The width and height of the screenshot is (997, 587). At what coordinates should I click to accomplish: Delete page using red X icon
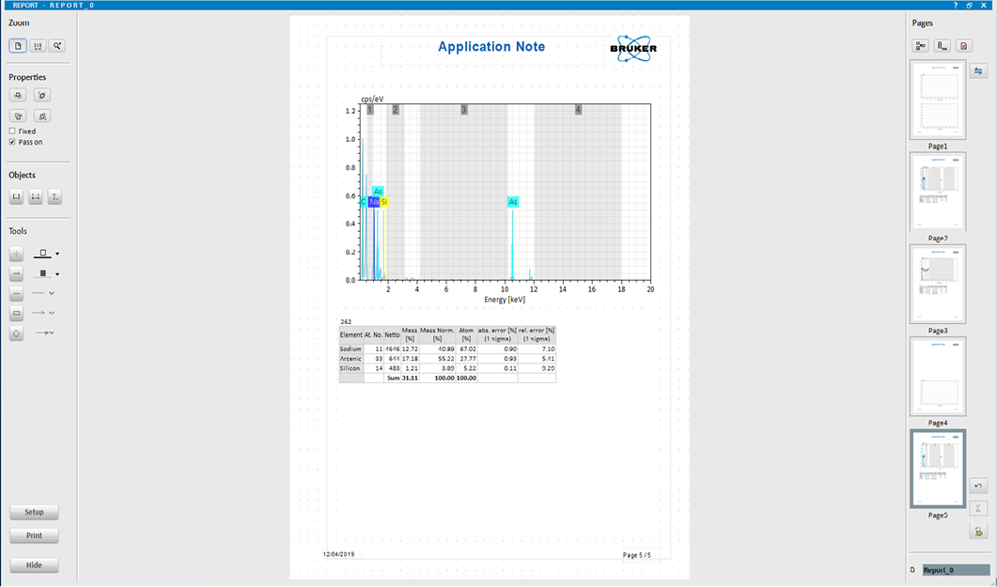click(x=964, y=46)
